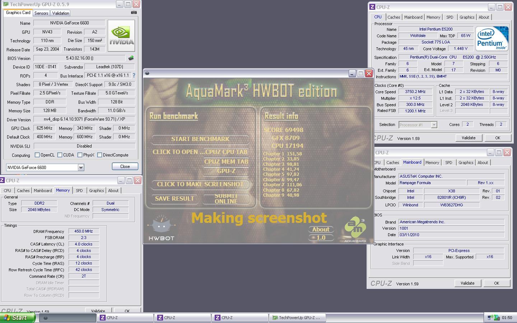The height and width of the screenshot is (323, 517).
Task: Click AquaMark window title bar icon
Action: tap(147, 73)
